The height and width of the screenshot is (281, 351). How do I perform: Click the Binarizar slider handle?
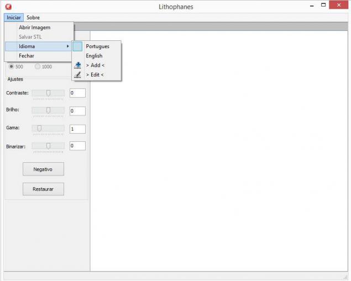[48, 146]
